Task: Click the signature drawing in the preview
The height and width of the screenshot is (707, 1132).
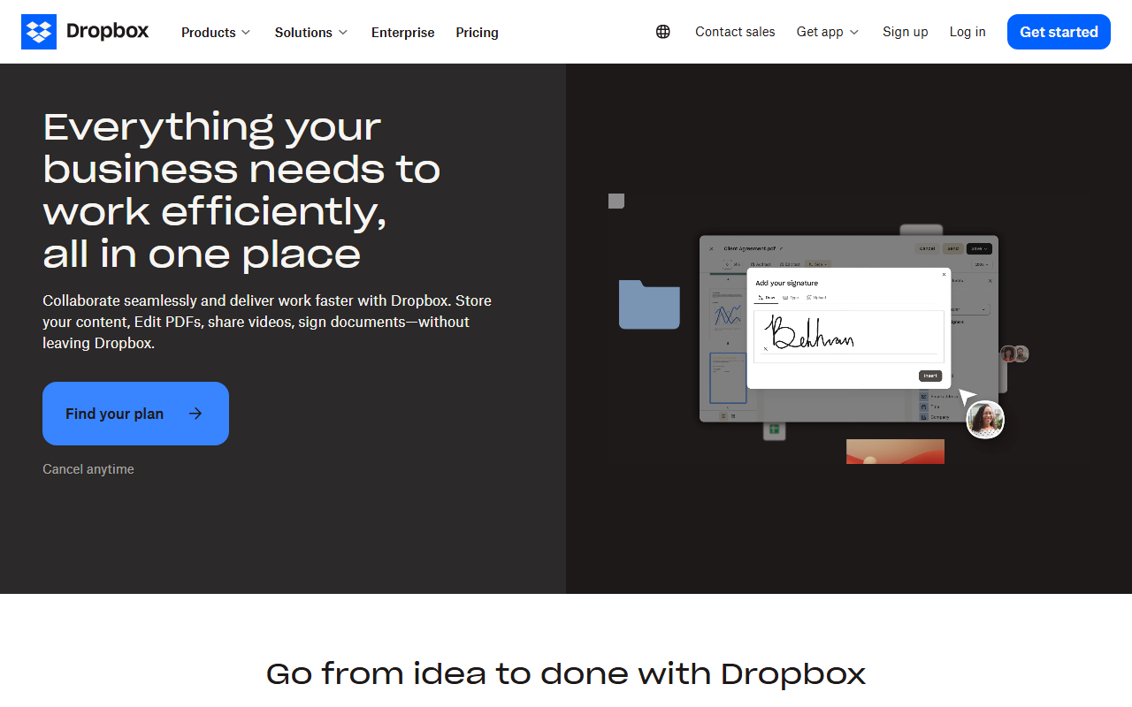Action: (x=809, y=333)
